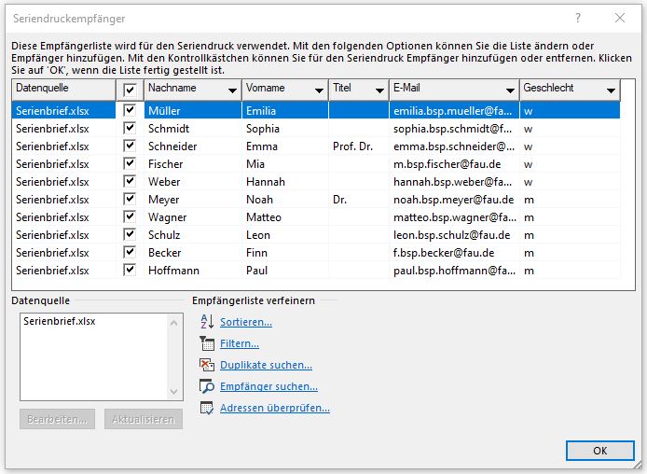Click the Empfänger suchen magnifier icon
Viewport: 647px width, 474px height.
pyautogui.click(x=207, y=386)
